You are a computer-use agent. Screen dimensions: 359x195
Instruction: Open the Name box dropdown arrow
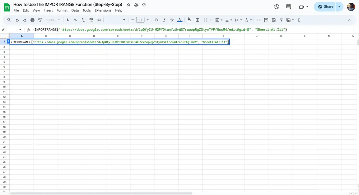20,30
